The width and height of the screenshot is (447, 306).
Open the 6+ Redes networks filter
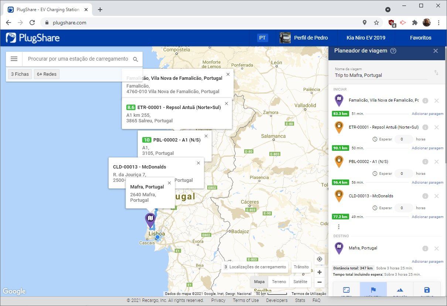click(x=47, y=74)
